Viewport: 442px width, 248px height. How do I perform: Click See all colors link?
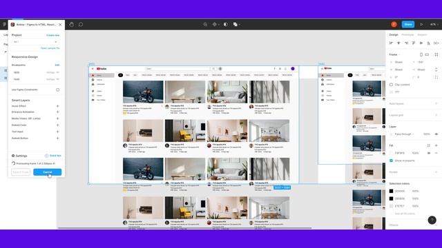(x=405, y=214)
